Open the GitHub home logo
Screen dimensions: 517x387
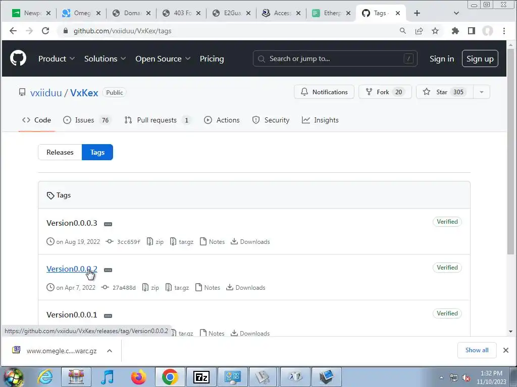coord(18,58)
